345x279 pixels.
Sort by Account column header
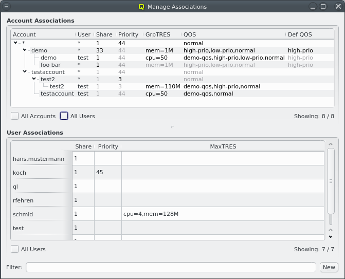coord(43,34)
